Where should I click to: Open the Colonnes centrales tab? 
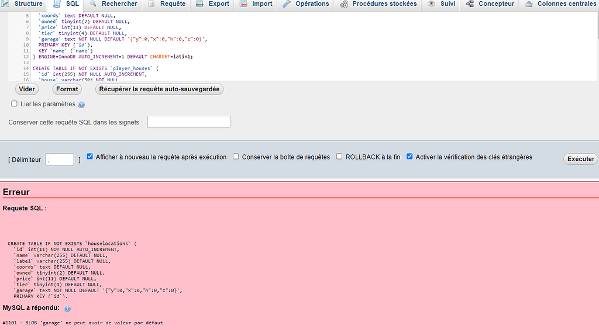pyautogui.click(x=560, y=4)
